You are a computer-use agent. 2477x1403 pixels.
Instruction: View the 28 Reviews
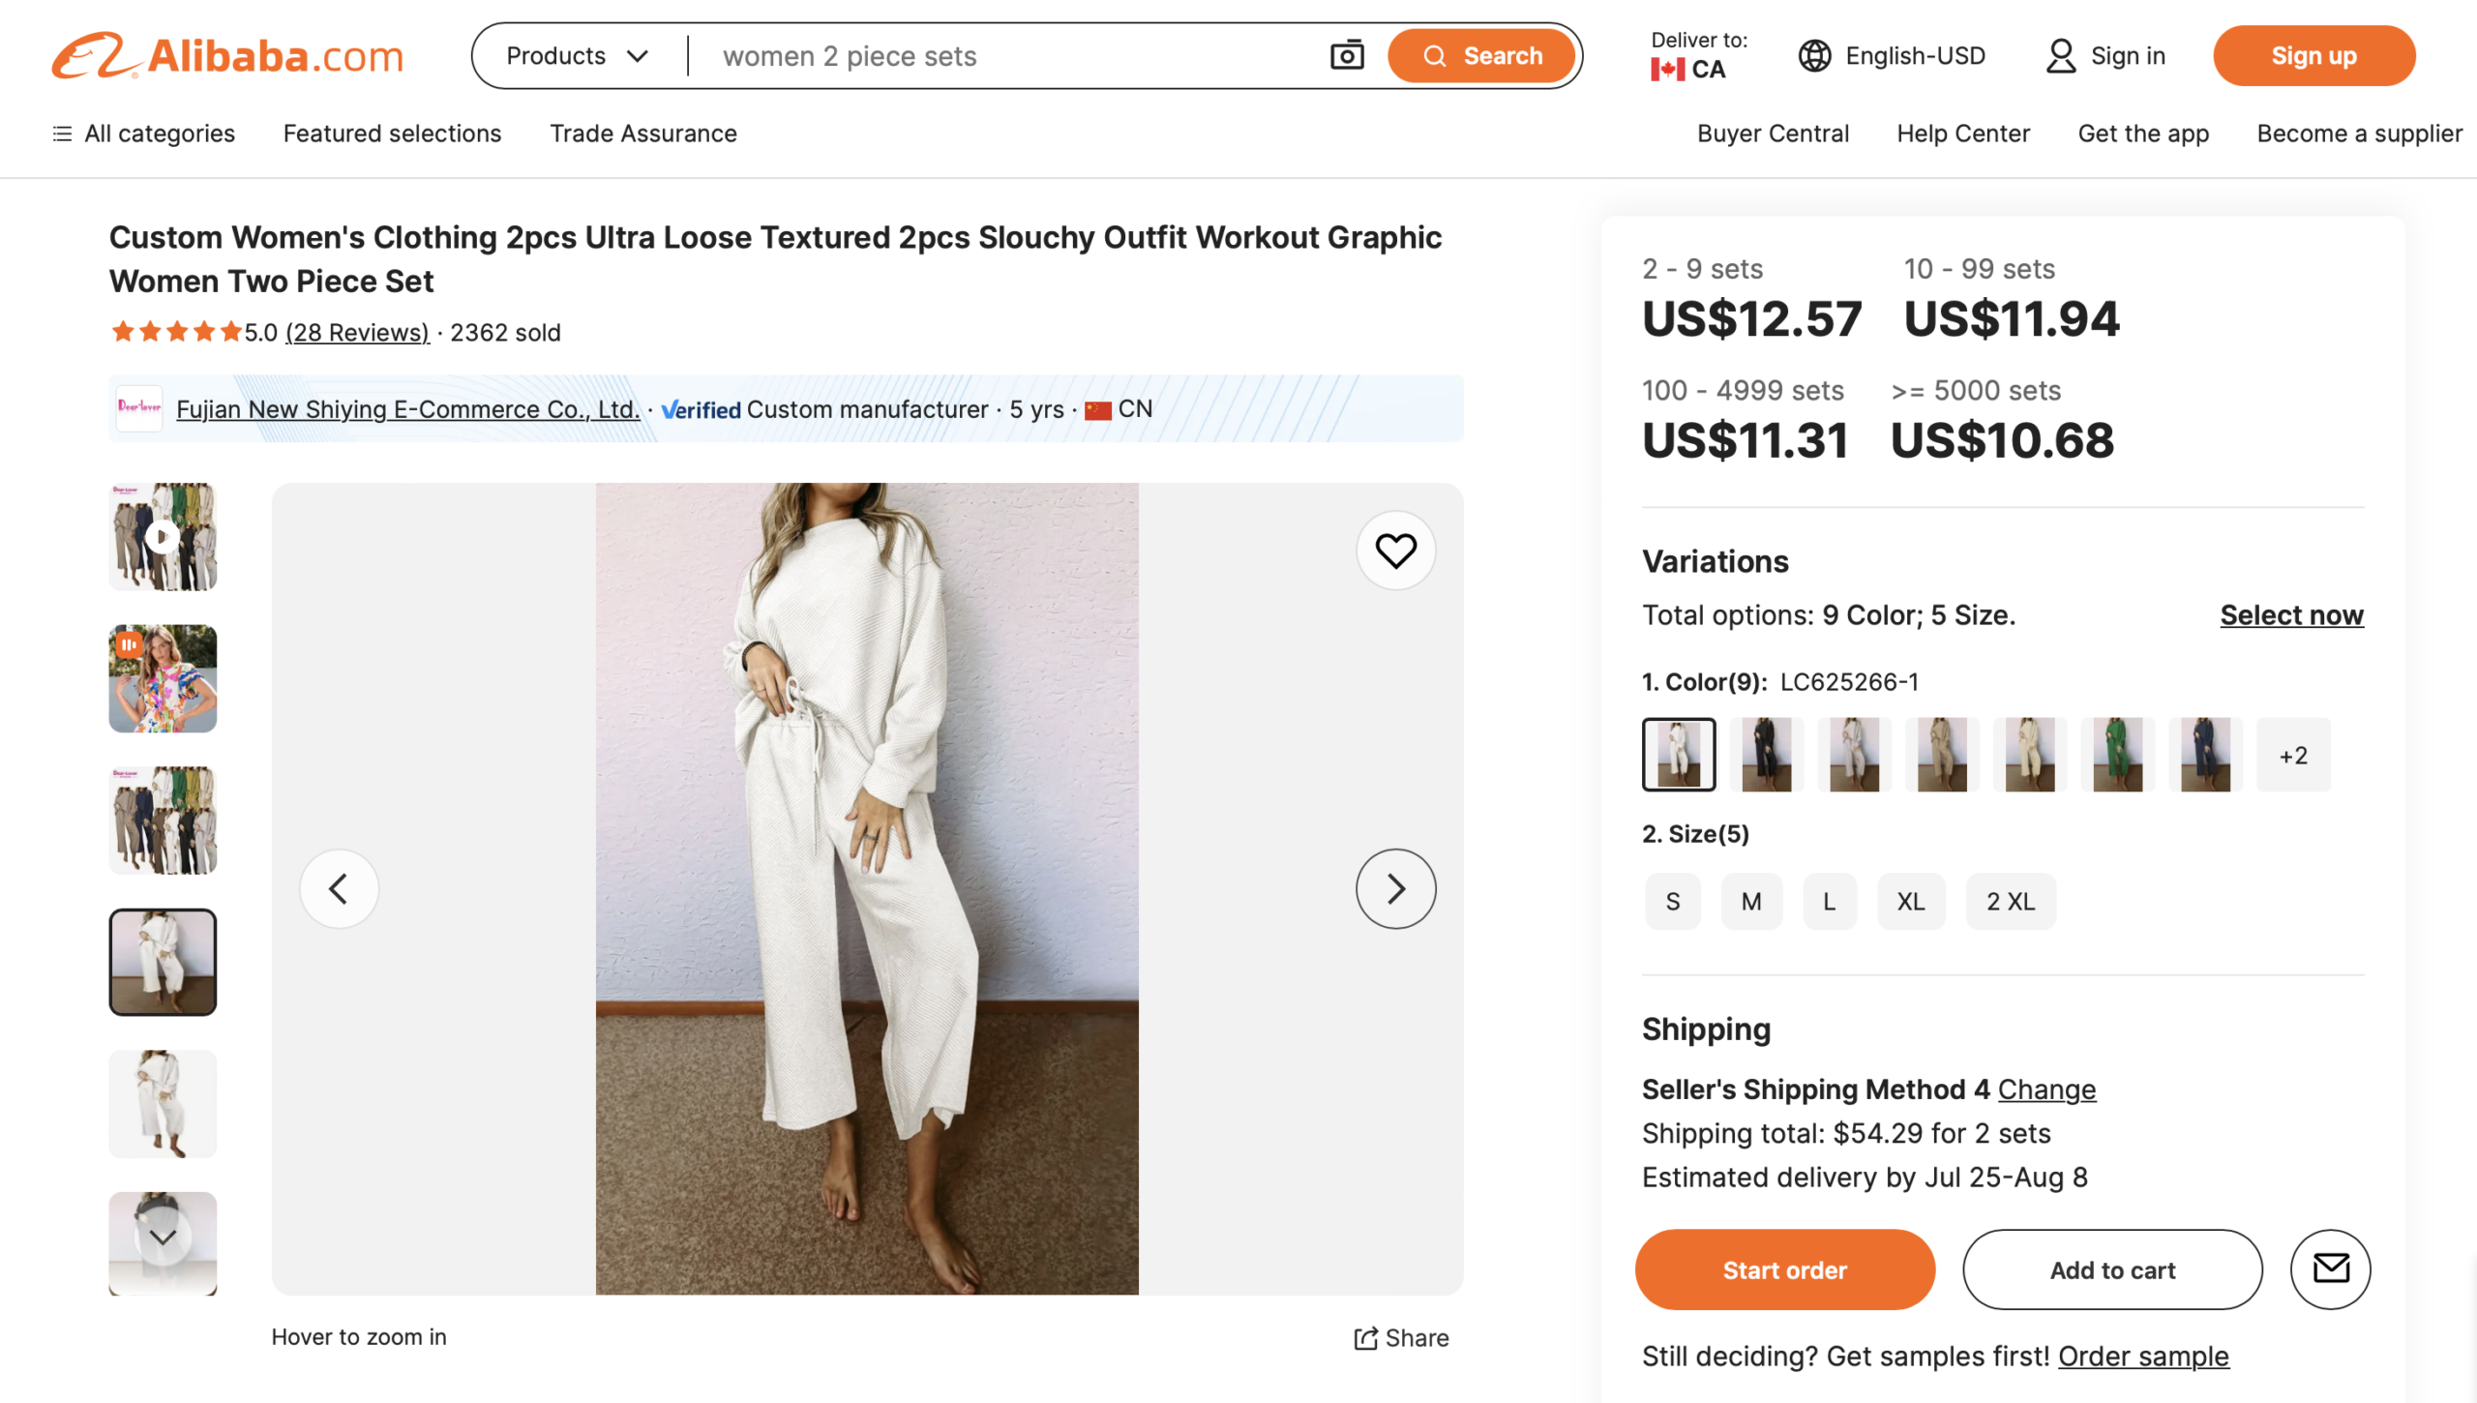tap(357, 332)
